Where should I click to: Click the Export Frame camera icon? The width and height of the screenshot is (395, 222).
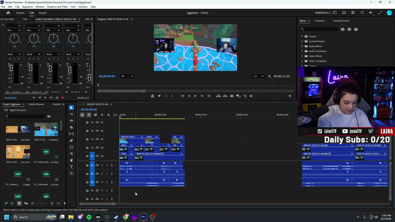point(232,96)
